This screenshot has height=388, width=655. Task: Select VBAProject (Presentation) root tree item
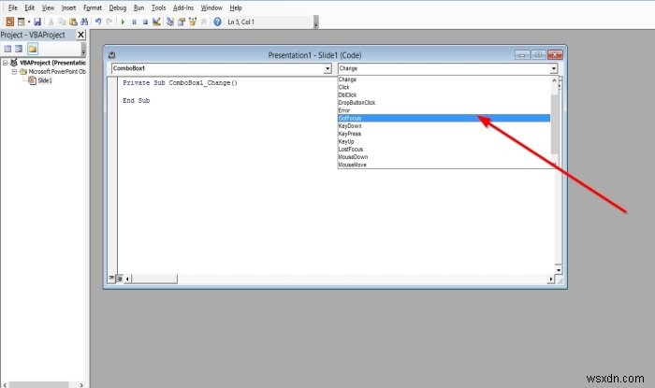(x=52, y=63)
